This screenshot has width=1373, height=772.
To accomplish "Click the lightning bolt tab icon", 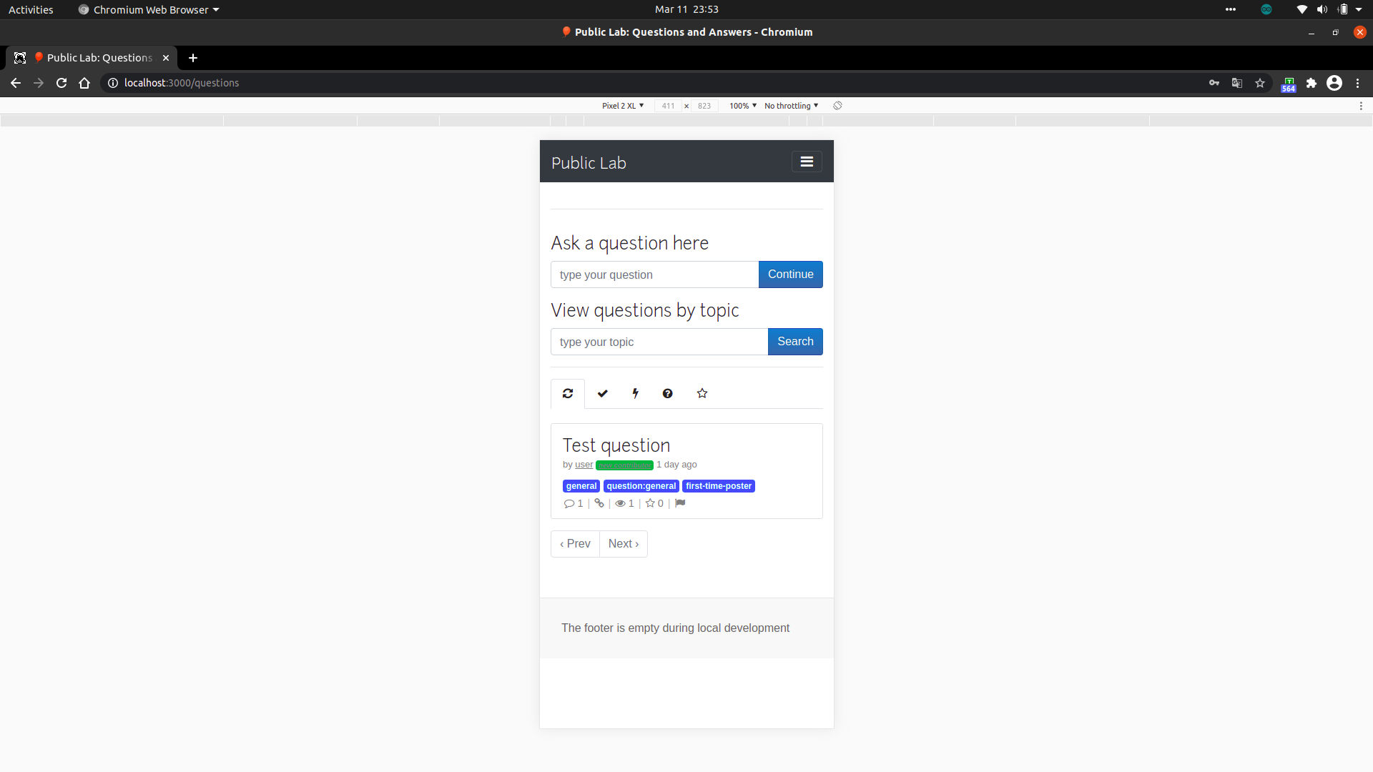I will pos(635,394).
